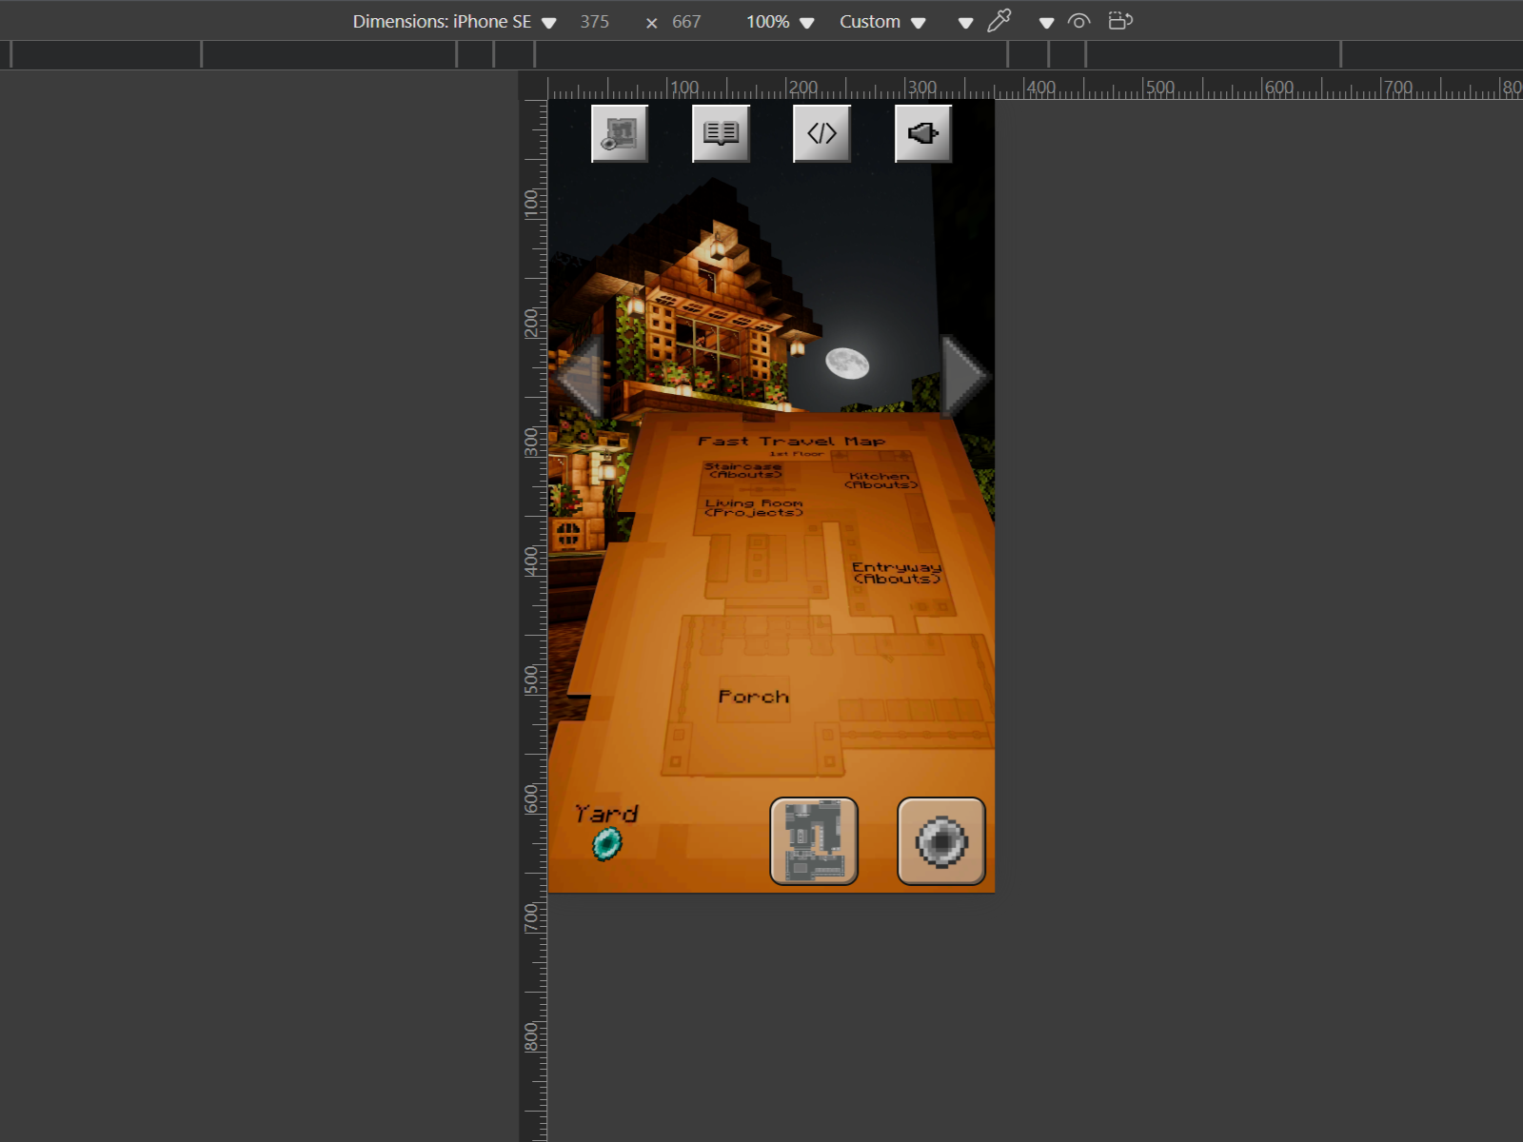
Task: Click the 1st Floor label on map
Action: pyautogui.click(x=797, y=454)
